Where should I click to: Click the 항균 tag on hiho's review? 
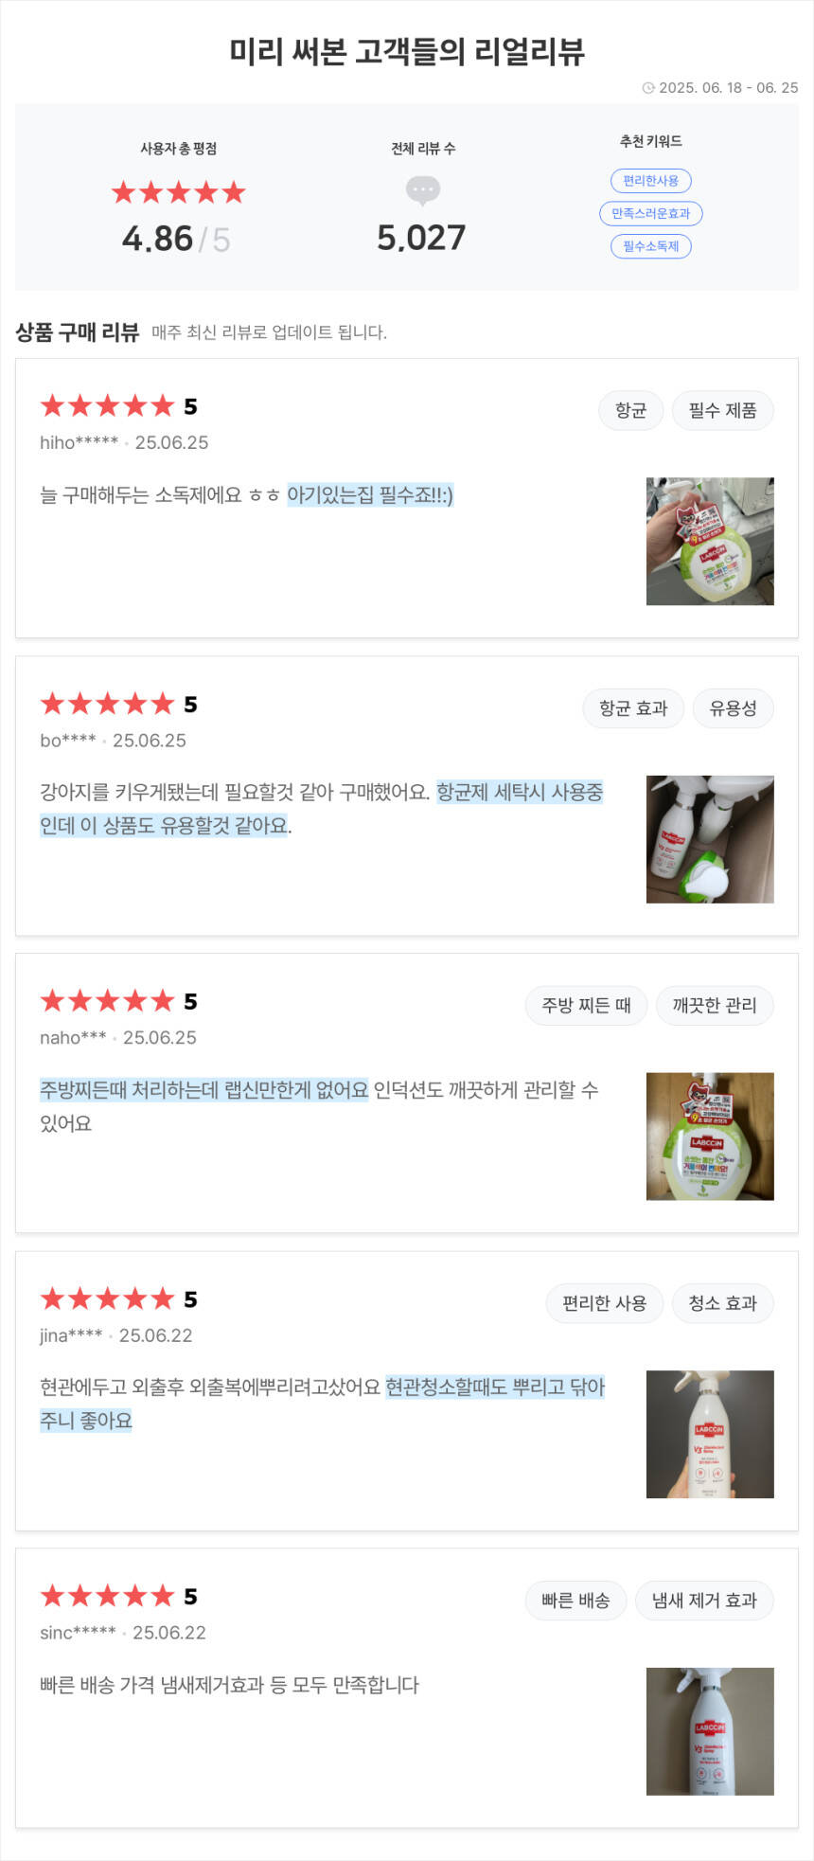[630, 410]
